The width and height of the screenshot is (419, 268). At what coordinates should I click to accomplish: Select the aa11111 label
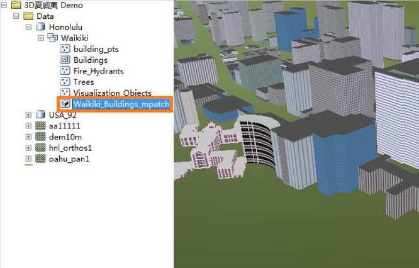point(64,126)
